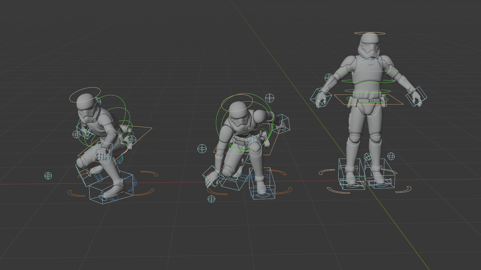Image resolution: width=481 pixels, height=270 pixels.
Task: Click the sphere control on middle trooper's raised knee
Action: (x=252, y=139)
